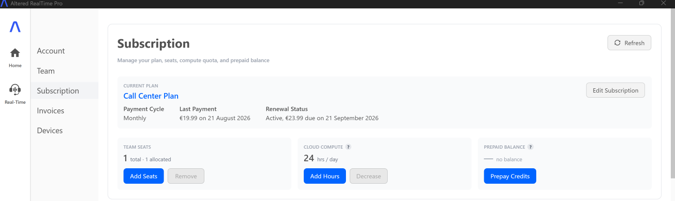Select the Subscription settings section
The image size is (675, 201).
click(x=65, y=91)
